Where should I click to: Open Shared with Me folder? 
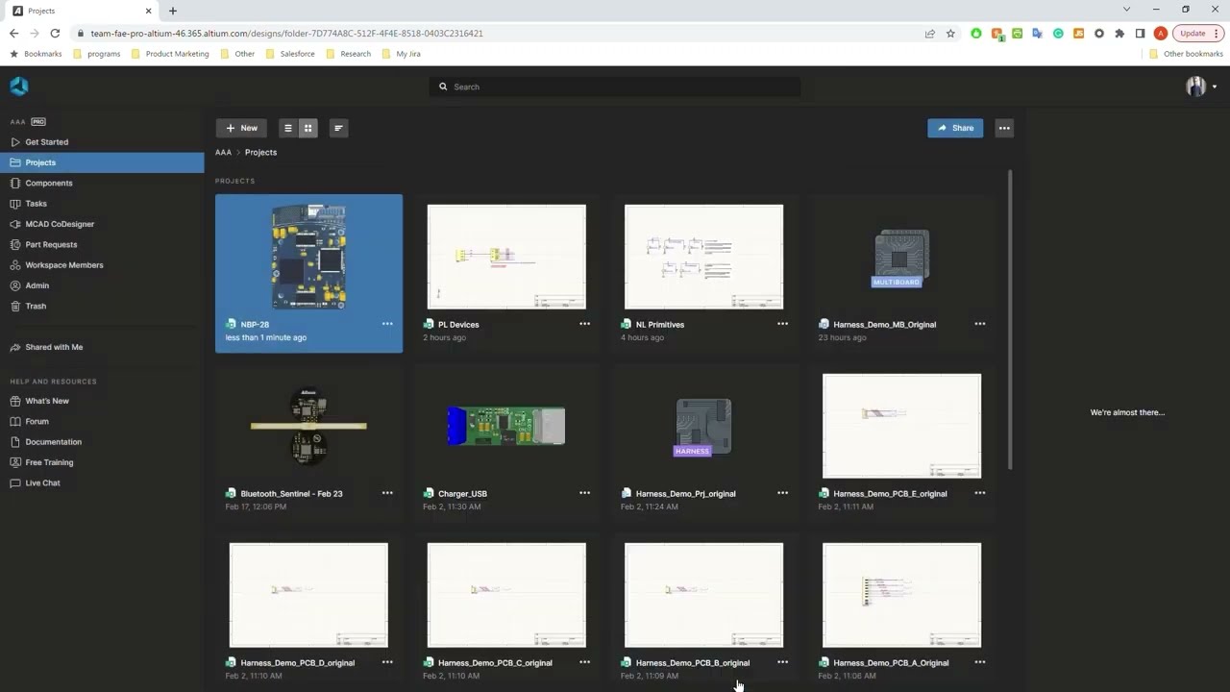[x=54, y=347]
